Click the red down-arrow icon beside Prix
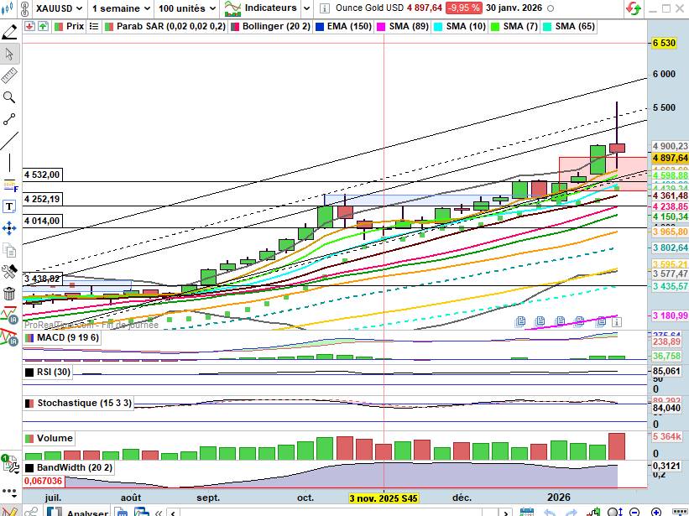The height and width of the screenshot is (516, 689). pyautogui.click(x=30, y=26)
